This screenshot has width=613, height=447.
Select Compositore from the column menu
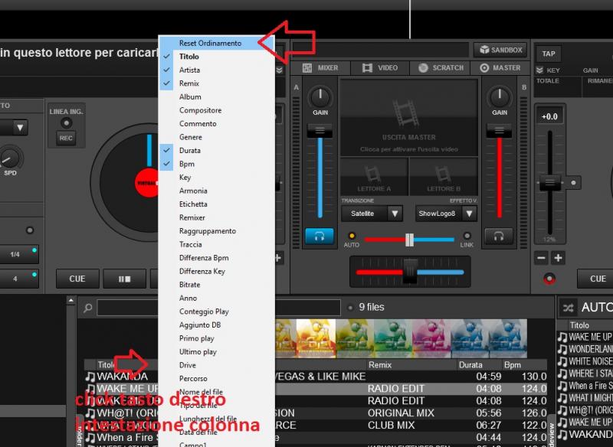pos(217,110)
